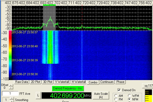Increase Smoothing with the up arrow
This screenshot has width=153, height=102.
(12, 98)
